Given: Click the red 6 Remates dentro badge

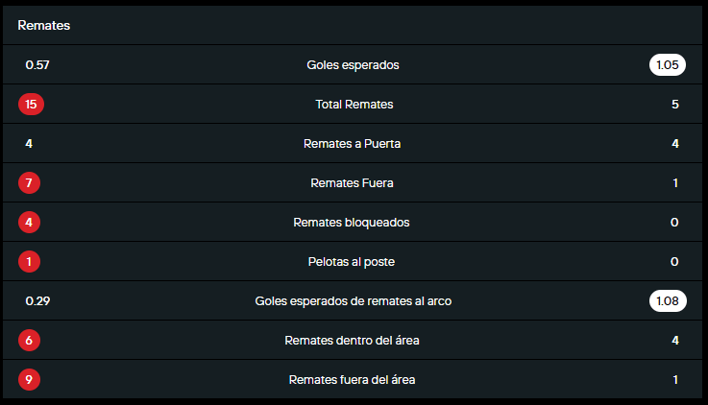Looking at the screenshot, I should (30, 340).
